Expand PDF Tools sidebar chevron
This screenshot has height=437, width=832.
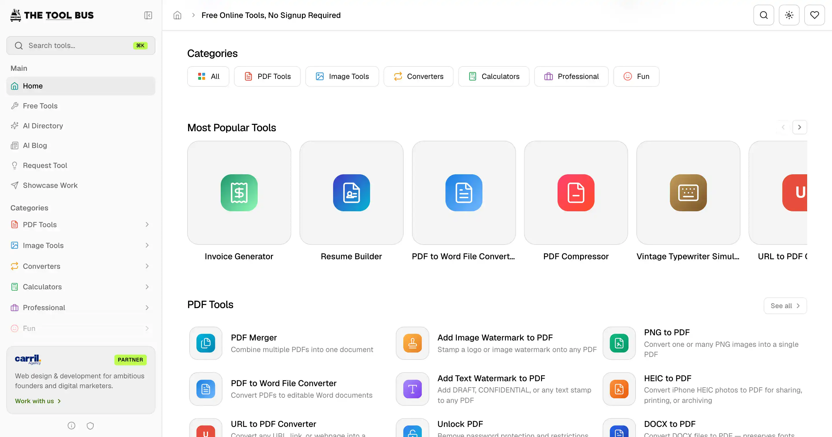click(x=147, y=225)
